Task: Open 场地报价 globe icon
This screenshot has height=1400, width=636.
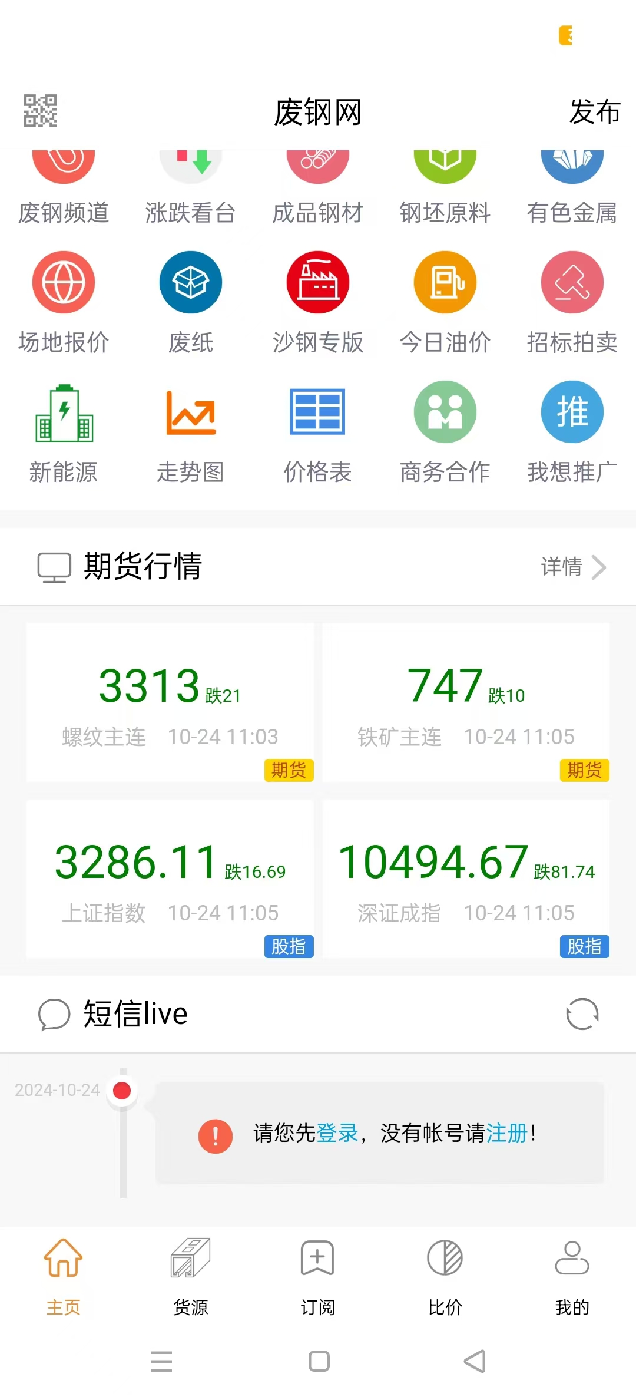Action: (x=64, y=282)
